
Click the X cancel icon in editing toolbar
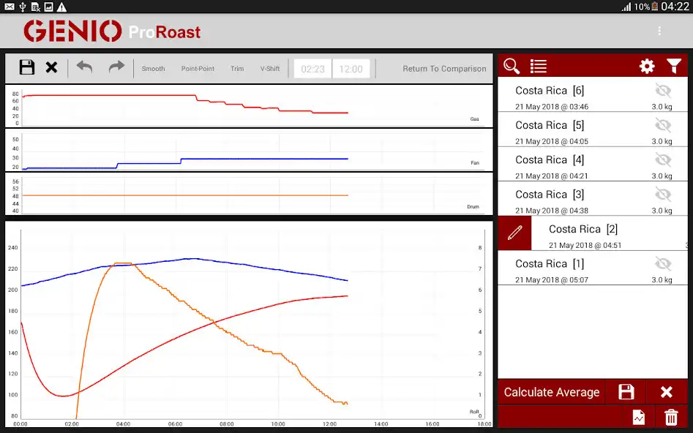[x=51, y=68]
